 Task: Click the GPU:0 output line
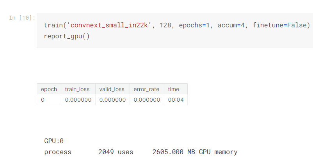point(54,141)
